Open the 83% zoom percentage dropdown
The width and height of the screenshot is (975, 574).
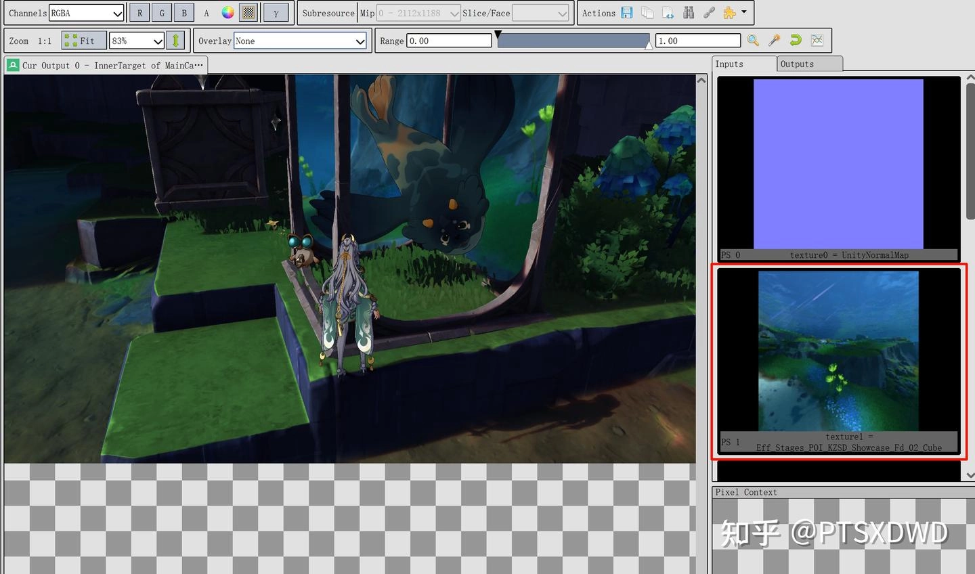[x=137, y=41]
